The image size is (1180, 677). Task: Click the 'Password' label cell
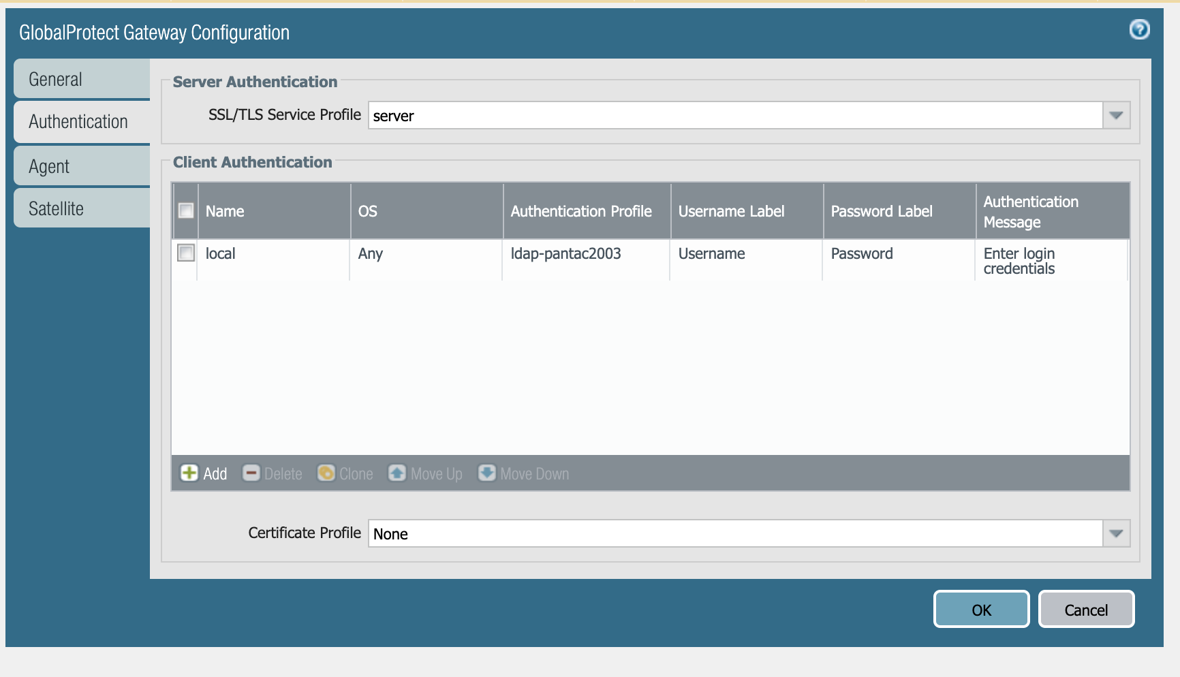[x=899, y=259]
